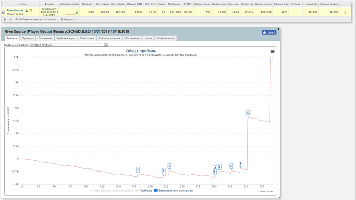Enable Прибыль за минусом рейка legend series
This screenshot has width=356, height=200.
coord(111,191)
